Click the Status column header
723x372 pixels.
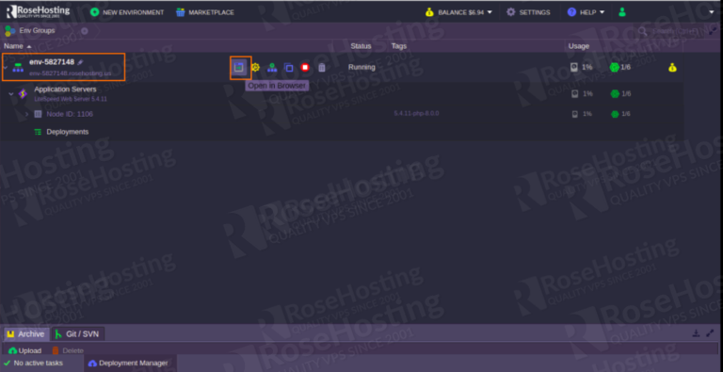click(x=361, y=46)
